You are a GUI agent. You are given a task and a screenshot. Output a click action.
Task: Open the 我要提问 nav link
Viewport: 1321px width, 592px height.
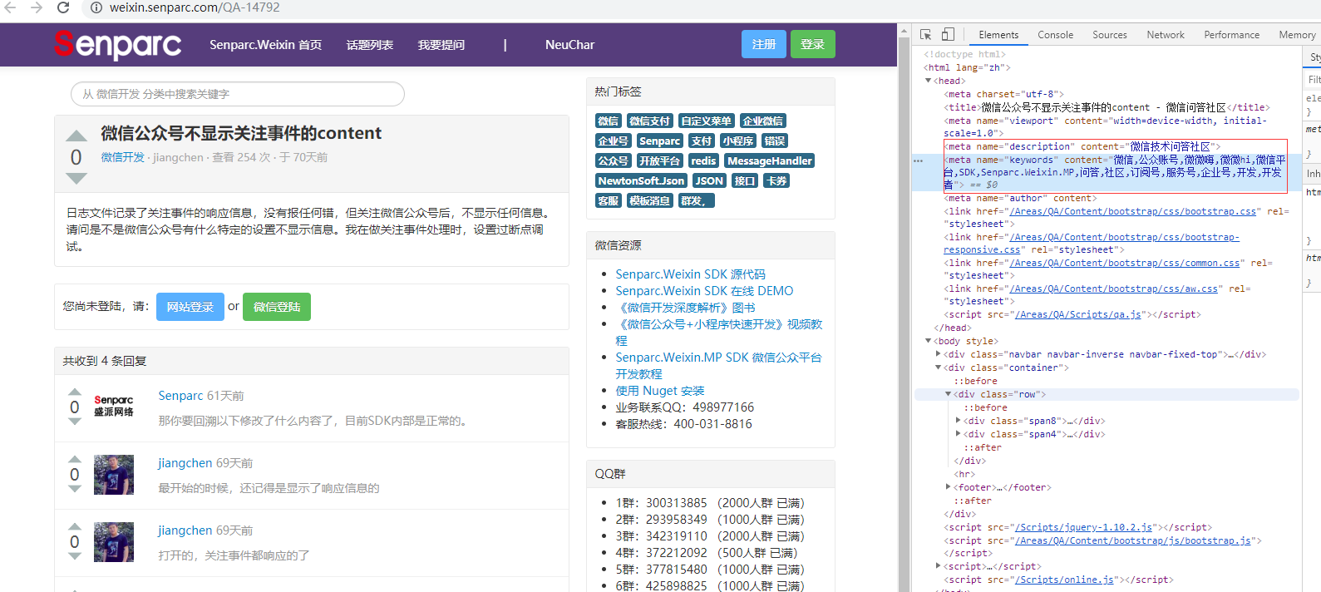441,45
